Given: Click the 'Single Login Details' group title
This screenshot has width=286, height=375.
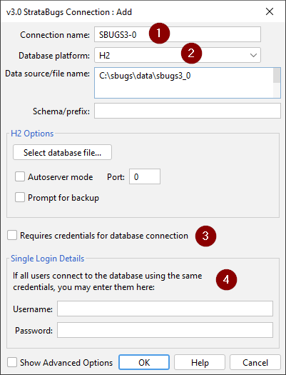Looking at the screenshot, I should 48,259.
